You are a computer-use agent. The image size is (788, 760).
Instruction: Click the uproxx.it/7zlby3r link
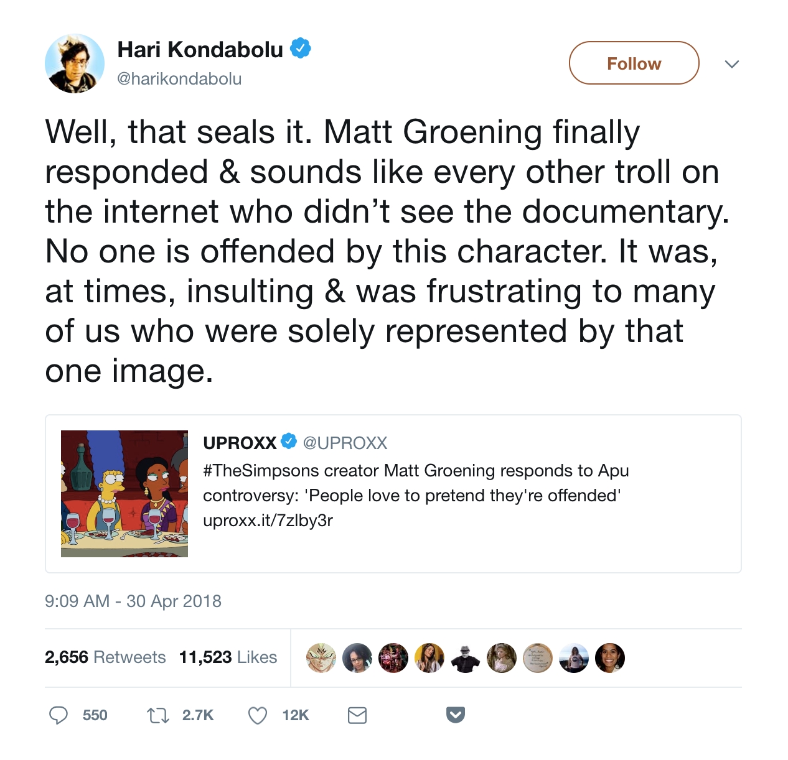click(268, 520)
